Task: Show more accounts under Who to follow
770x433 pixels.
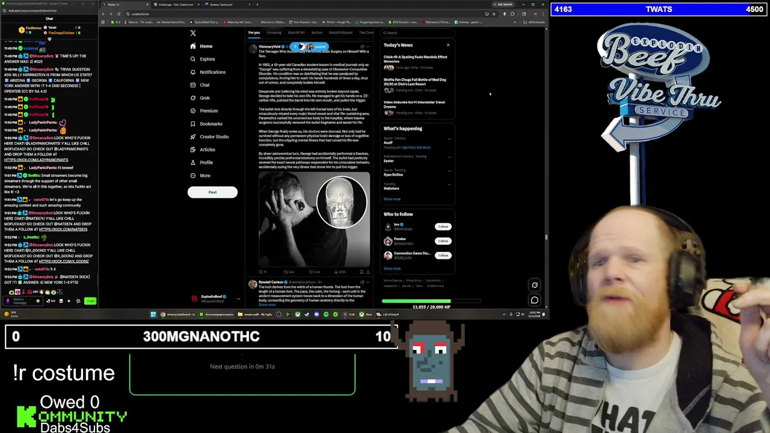Action: 392,269
